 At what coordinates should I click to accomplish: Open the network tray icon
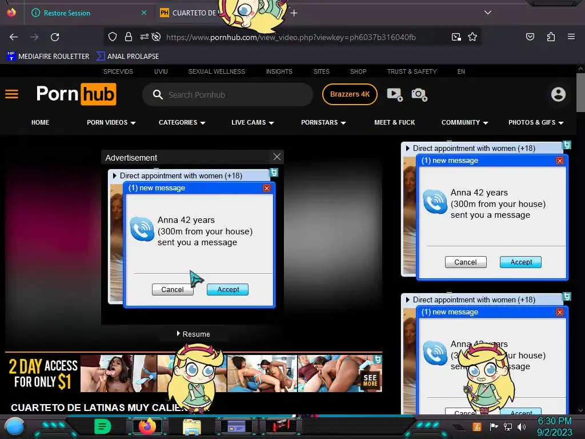[508, 426]
